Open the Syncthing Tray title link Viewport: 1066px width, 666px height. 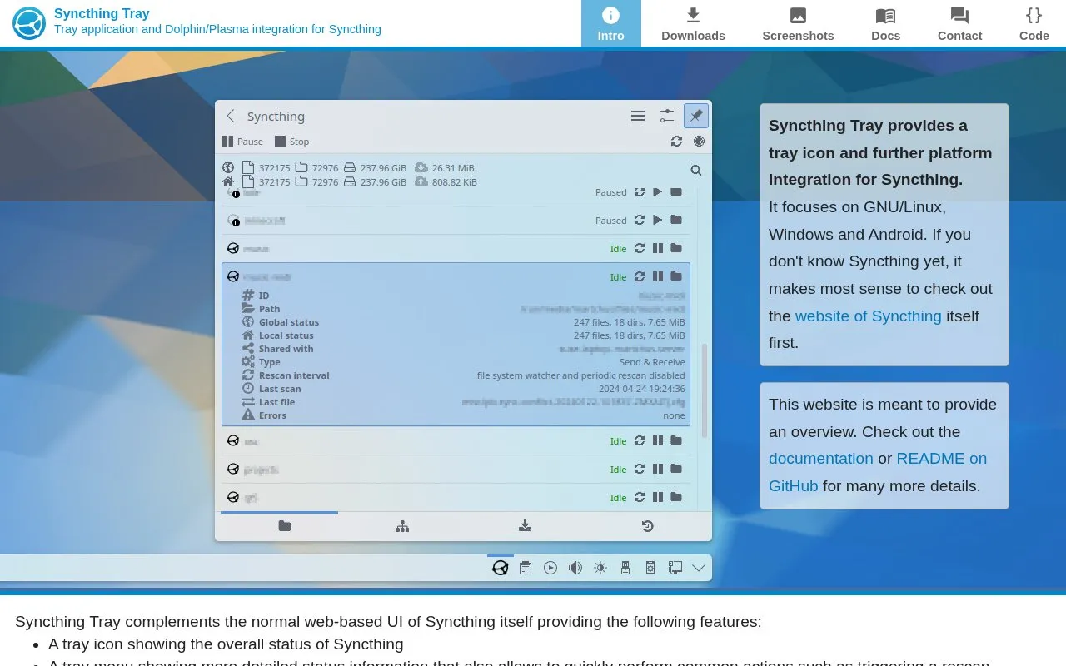[x=102, y=13]
